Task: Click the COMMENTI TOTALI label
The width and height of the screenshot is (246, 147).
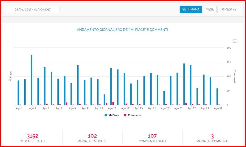Action: (x=152, y=141)
